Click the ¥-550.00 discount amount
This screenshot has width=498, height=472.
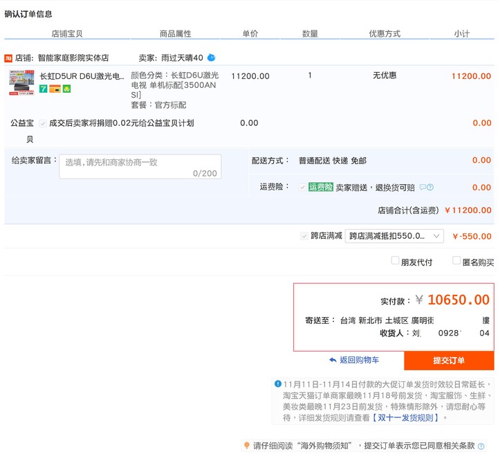point(472,237)
